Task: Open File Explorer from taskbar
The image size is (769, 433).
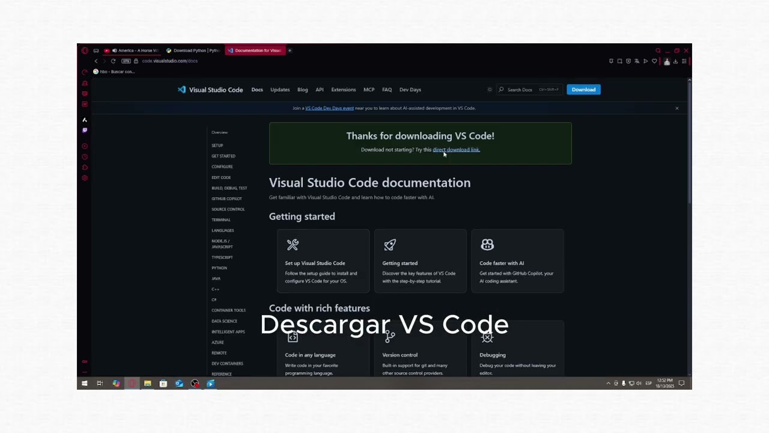Action: coord(147,384)
